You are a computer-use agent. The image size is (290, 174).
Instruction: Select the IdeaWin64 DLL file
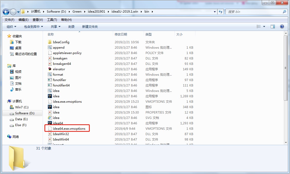(x=61, y=139)
